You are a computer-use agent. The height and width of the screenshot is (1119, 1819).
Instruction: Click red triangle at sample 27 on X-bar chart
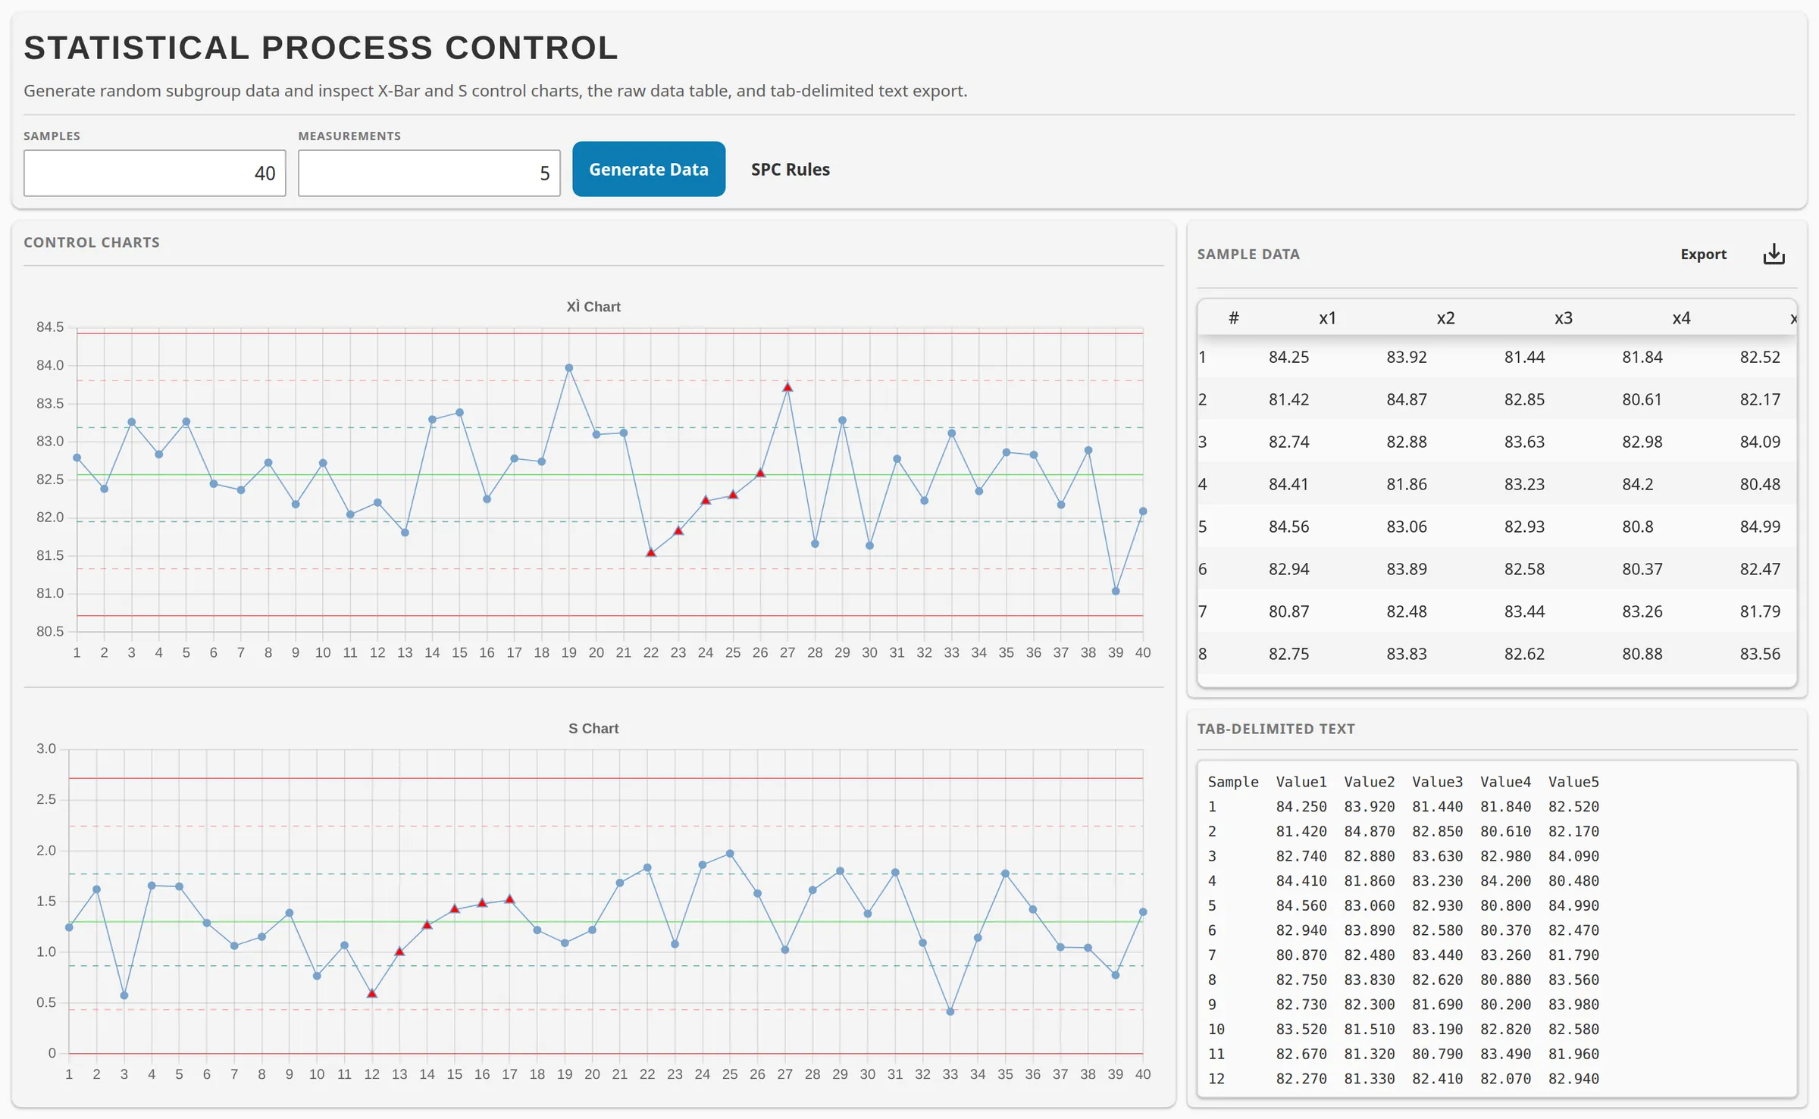click(x=787, y=387)
